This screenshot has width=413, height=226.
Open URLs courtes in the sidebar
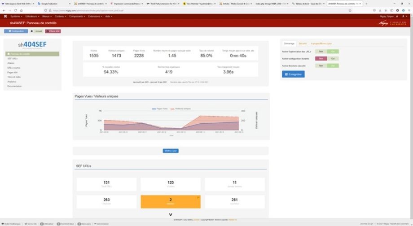pyautogui.click(x=14, y=68)
